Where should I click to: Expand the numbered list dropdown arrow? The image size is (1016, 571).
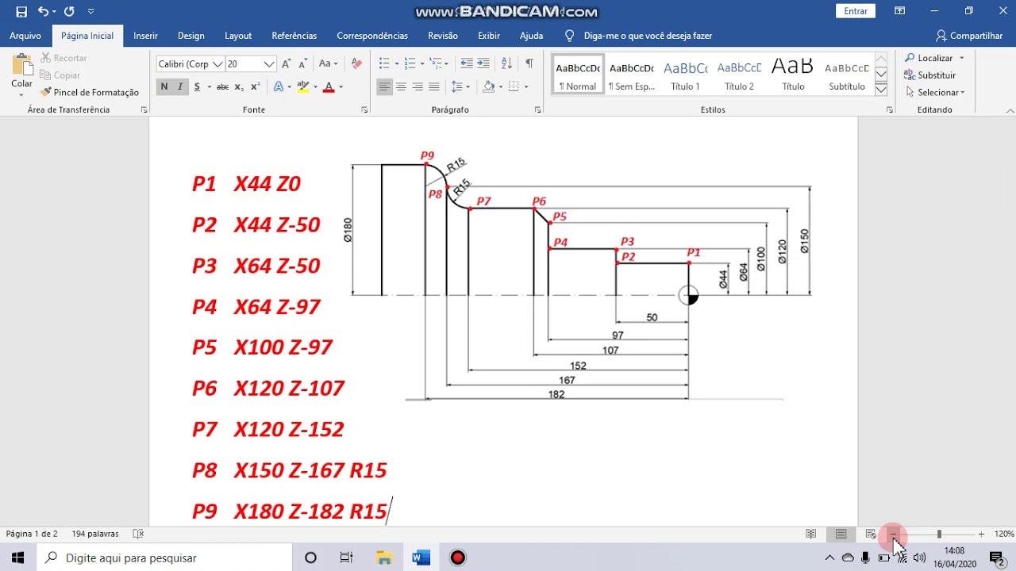(421, 63)
